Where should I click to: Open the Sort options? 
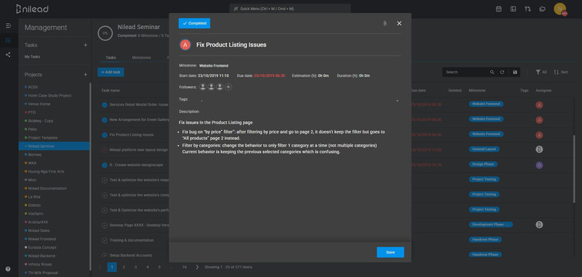560,72
